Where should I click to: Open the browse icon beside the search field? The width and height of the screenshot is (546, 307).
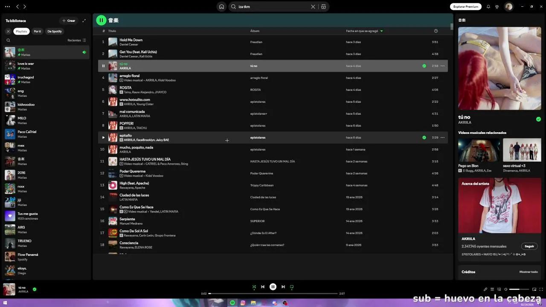pos(323,7)
